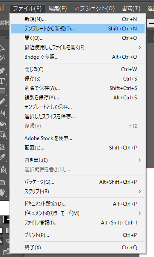Expand 最近使用したファイルを開く(F) submenu
Screen dimensions: 154x257
coord(77,48)
